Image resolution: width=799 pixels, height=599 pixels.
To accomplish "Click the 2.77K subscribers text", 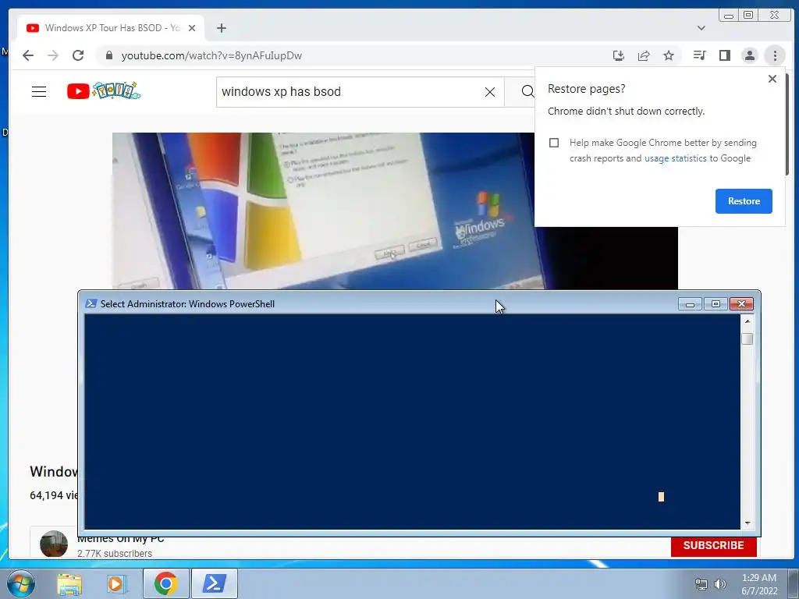I will pyautogui.click(x=115, y=554).
